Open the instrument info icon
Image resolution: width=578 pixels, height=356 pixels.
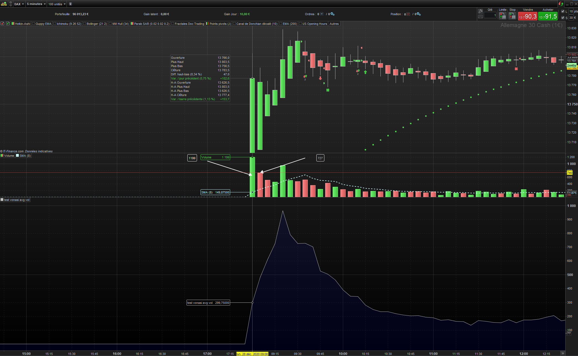(x=70, y=4)
